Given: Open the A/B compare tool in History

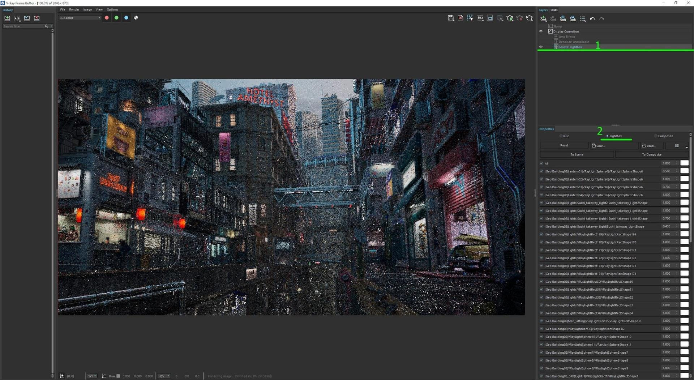Looking at the screenshot, I should point(17,18).
